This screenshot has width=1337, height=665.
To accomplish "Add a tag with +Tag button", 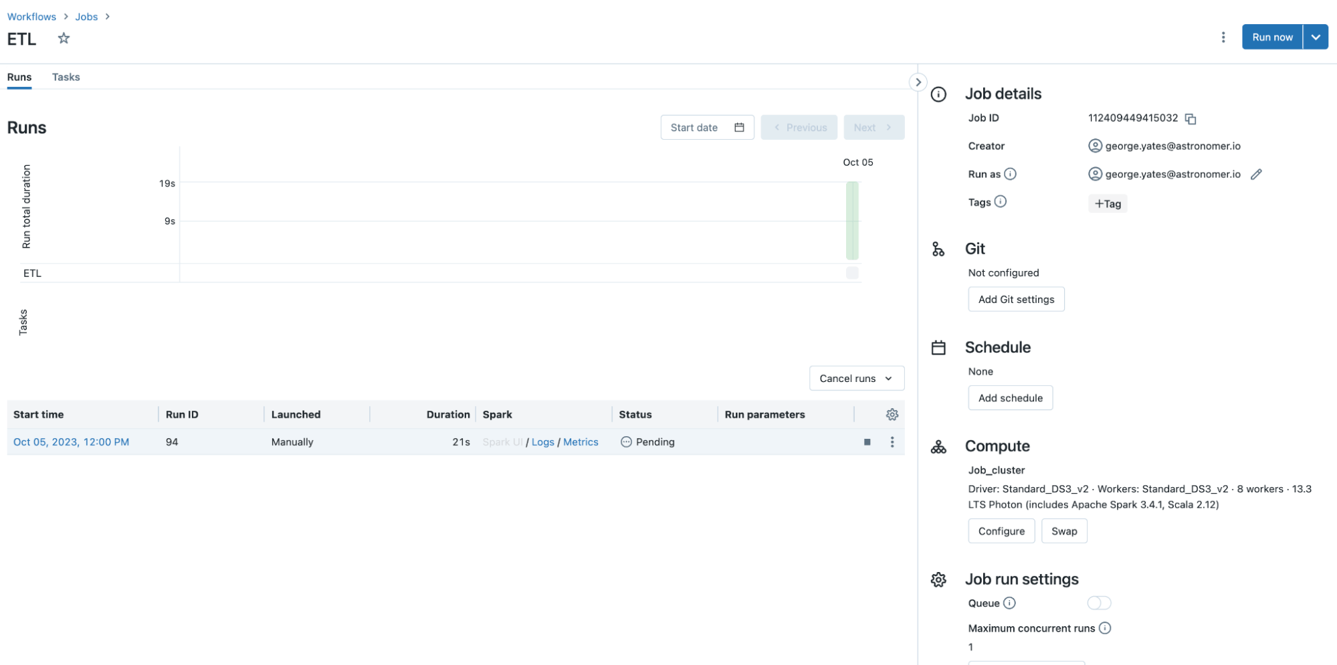I will pyautogui.click(x=1107, y=204).
